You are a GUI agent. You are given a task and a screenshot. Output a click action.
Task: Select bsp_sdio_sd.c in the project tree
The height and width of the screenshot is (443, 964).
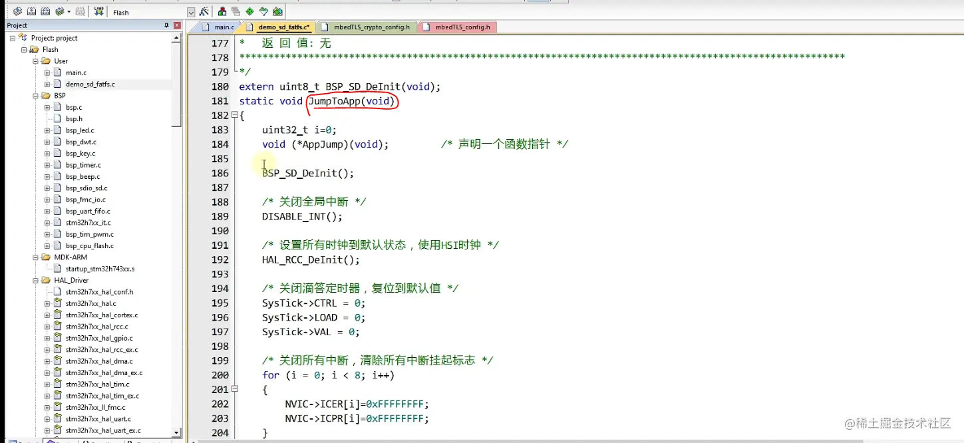click(x=86, y=188)
